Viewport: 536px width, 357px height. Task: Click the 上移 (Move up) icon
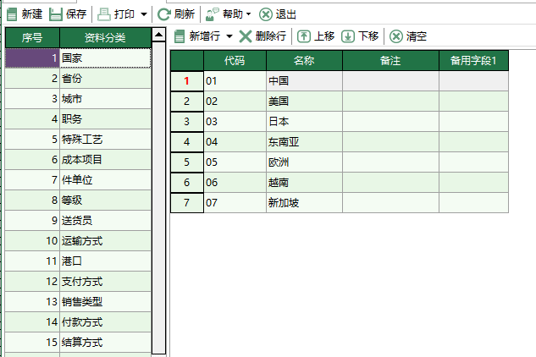(x=304, y=36)
